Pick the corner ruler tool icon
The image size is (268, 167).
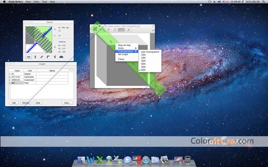(48, 57)
